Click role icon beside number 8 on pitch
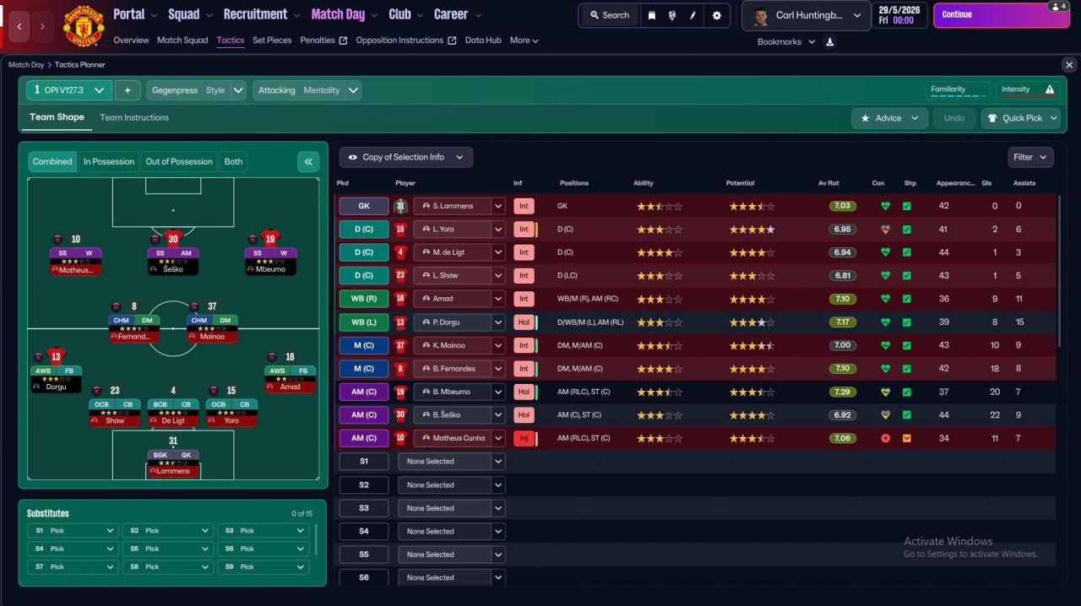The height and width of the screenshot is (606, 1081). point(116,306)
